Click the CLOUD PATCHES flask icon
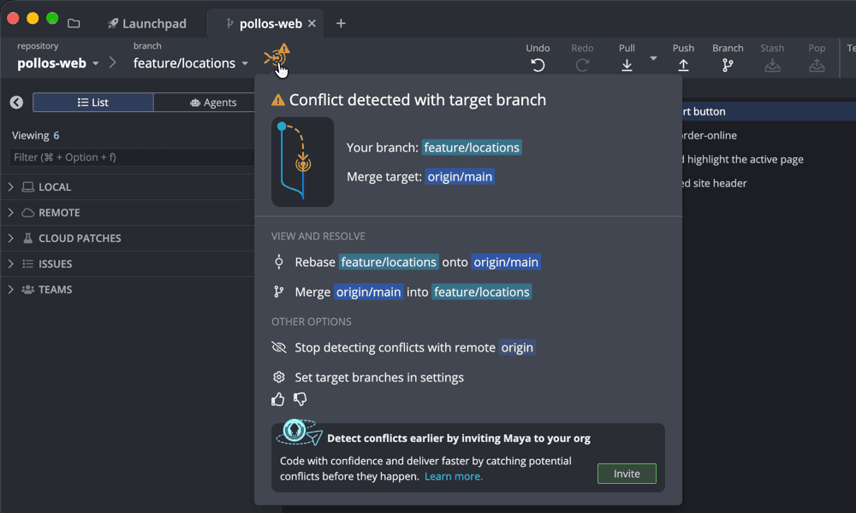The image size is (856, 513). [28, 239]
